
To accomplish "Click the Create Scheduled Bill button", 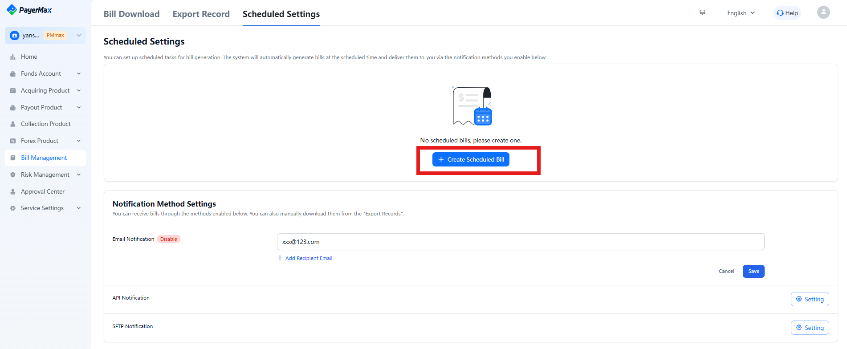I will [x=471, y=159].
